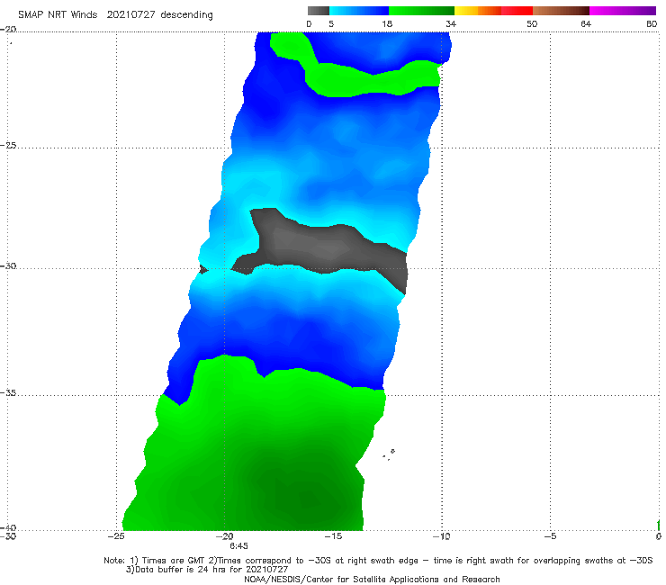
Task: Click the yellow-red 34-50 segment of the color bar
Action: (493, 11)
